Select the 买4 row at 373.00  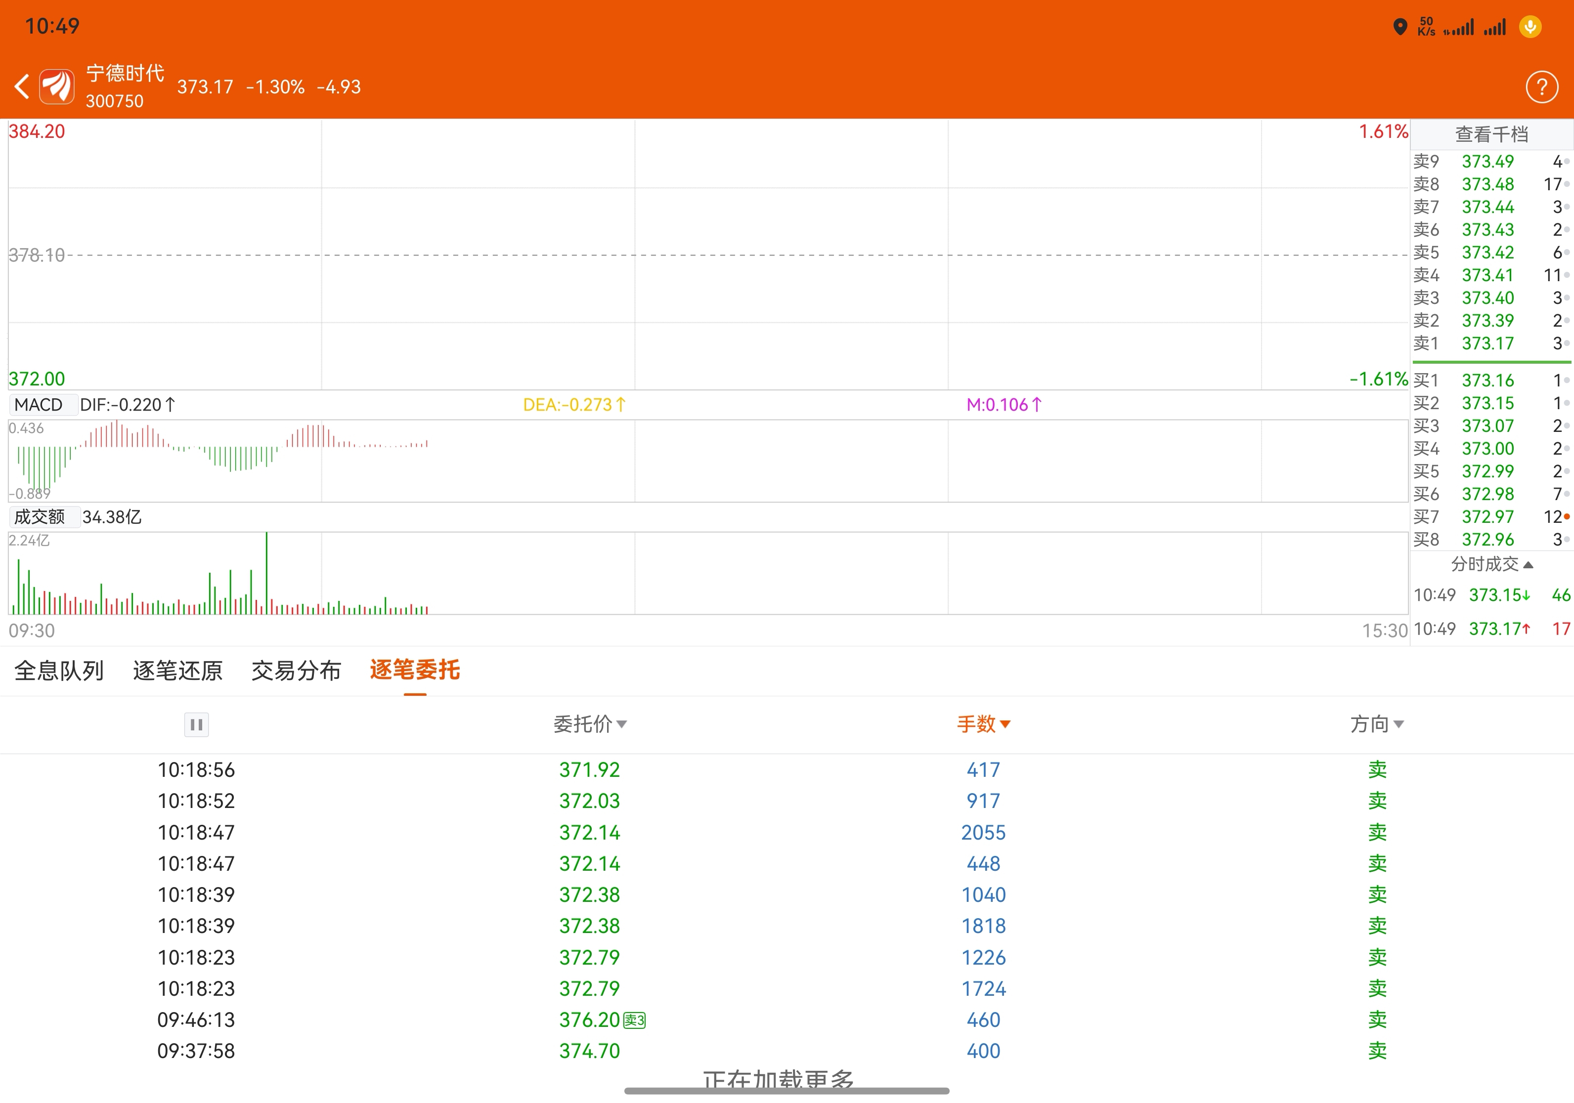coord(1492,448)
